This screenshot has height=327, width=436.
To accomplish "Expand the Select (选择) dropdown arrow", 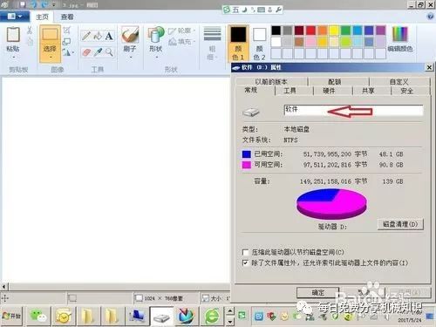I will click(x=51, y=58).
